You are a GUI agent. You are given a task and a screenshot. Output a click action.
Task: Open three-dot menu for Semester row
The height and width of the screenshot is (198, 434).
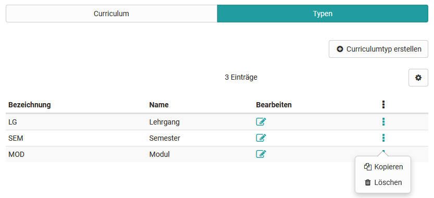pos(383,138)
